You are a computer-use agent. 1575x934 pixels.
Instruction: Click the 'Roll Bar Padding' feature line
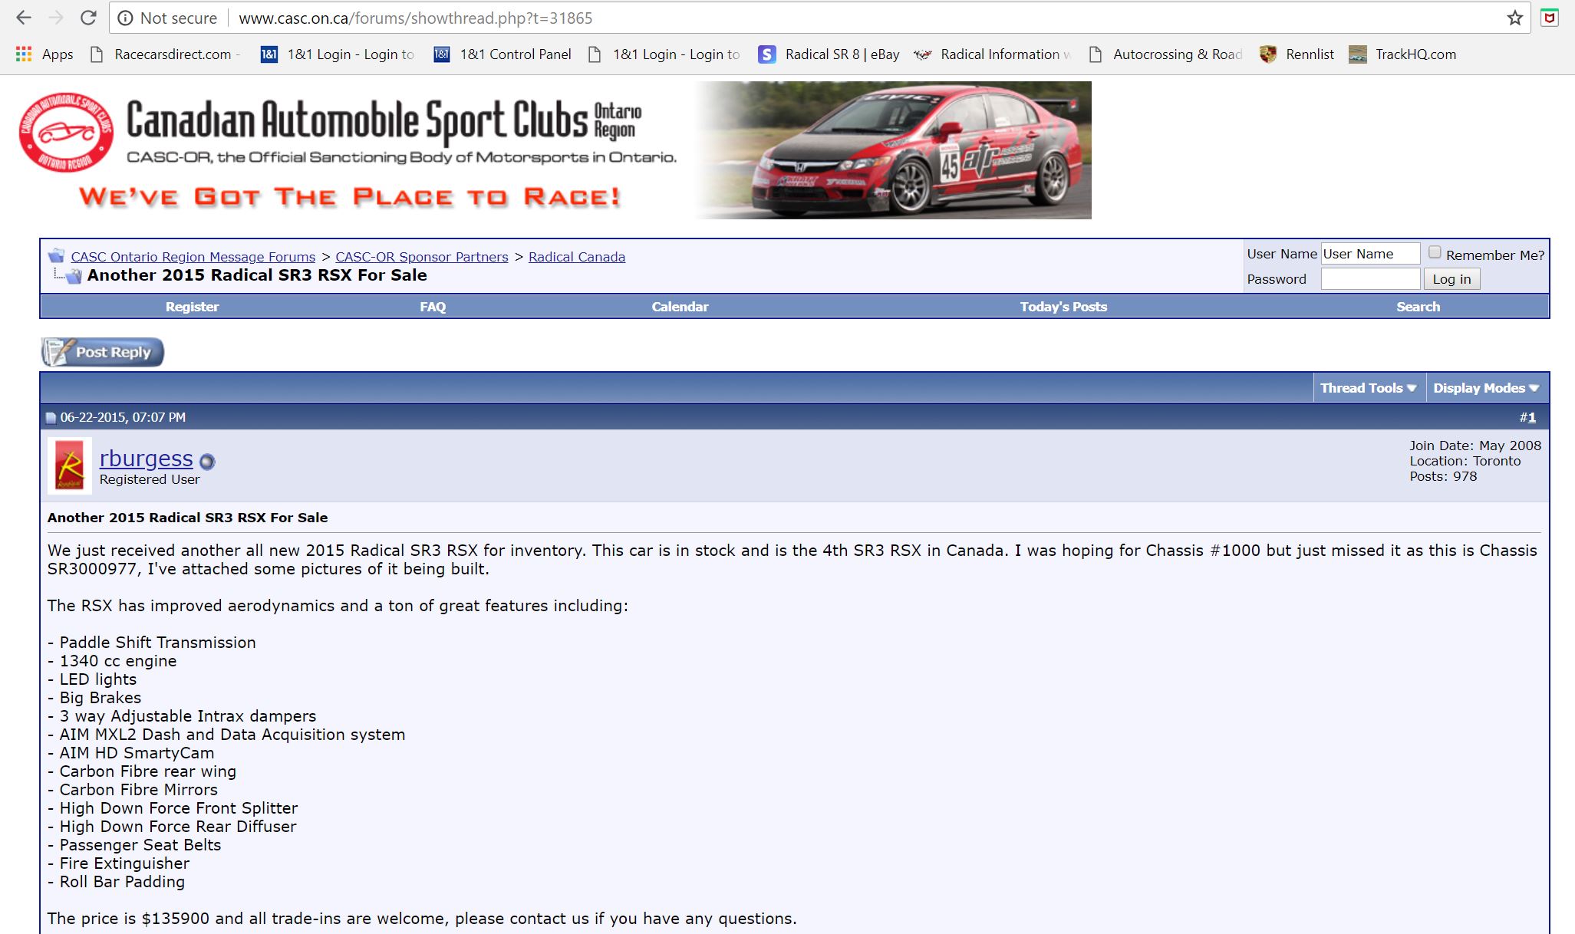(x=117, y=882)
